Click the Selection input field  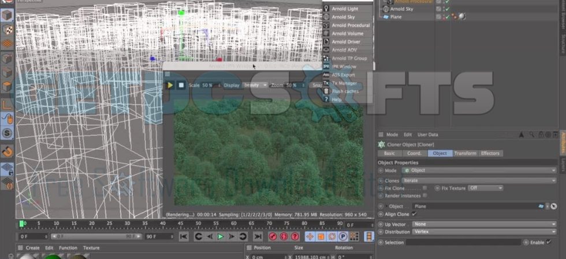pyautogui.click(x=463, y=242)
